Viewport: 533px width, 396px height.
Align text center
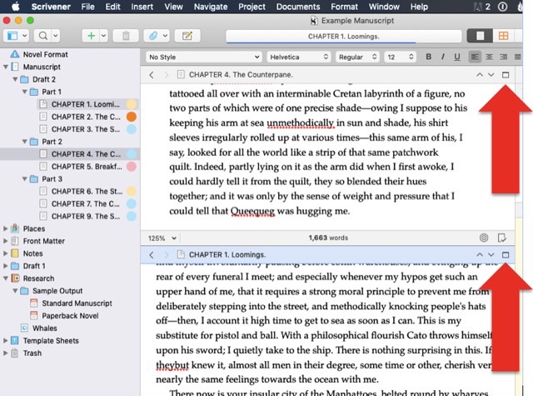pyautogui.click(x=489, y=57)
